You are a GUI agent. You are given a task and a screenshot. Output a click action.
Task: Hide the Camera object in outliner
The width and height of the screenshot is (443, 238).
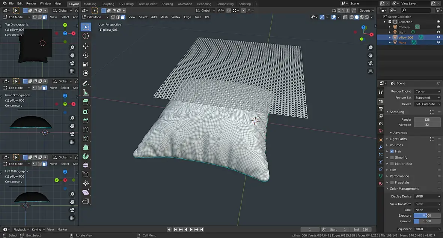pos(438,27)
